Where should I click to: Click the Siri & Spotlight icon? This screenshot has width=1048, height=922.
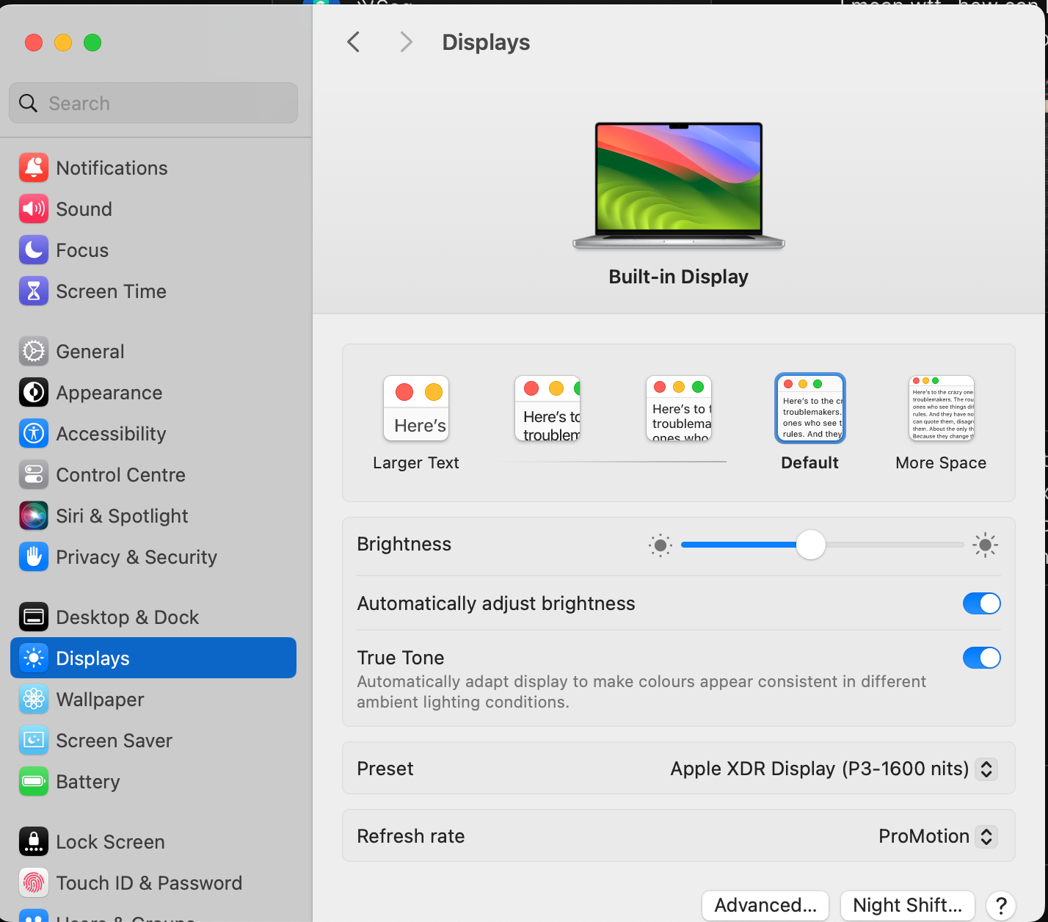click(x=34, y=516)
